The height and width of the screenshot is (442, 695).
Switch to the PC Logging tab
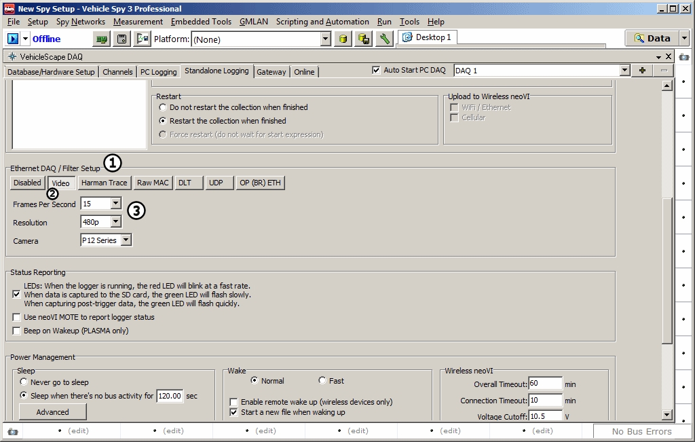tap(159, 72)
